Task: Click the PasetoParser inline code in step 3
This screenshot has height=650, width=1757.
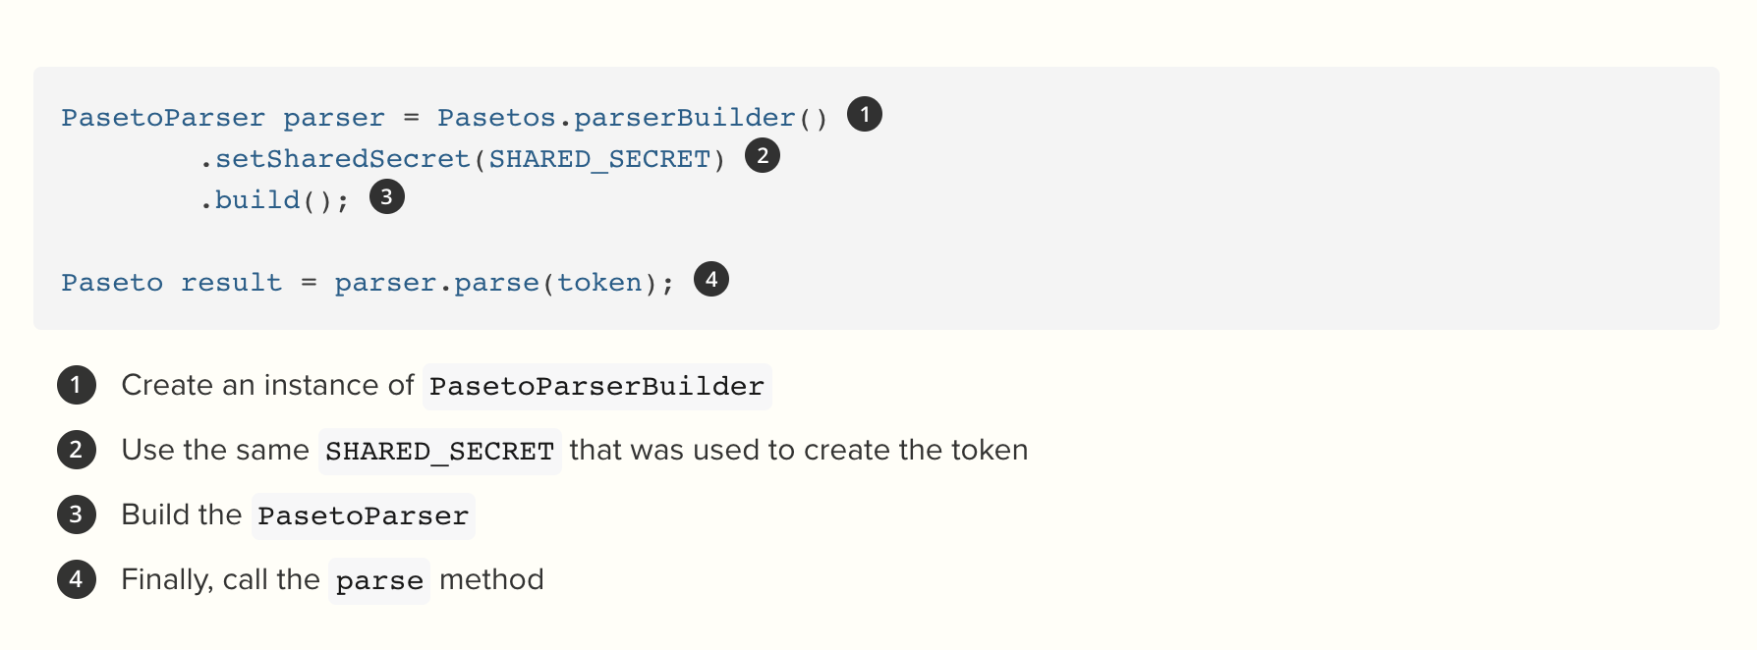Action: 363,515
